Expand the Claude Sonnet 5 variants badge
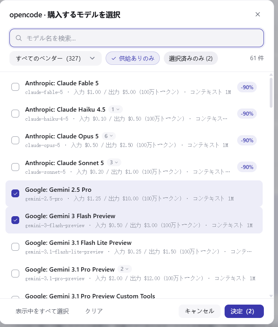 [114, 162]
